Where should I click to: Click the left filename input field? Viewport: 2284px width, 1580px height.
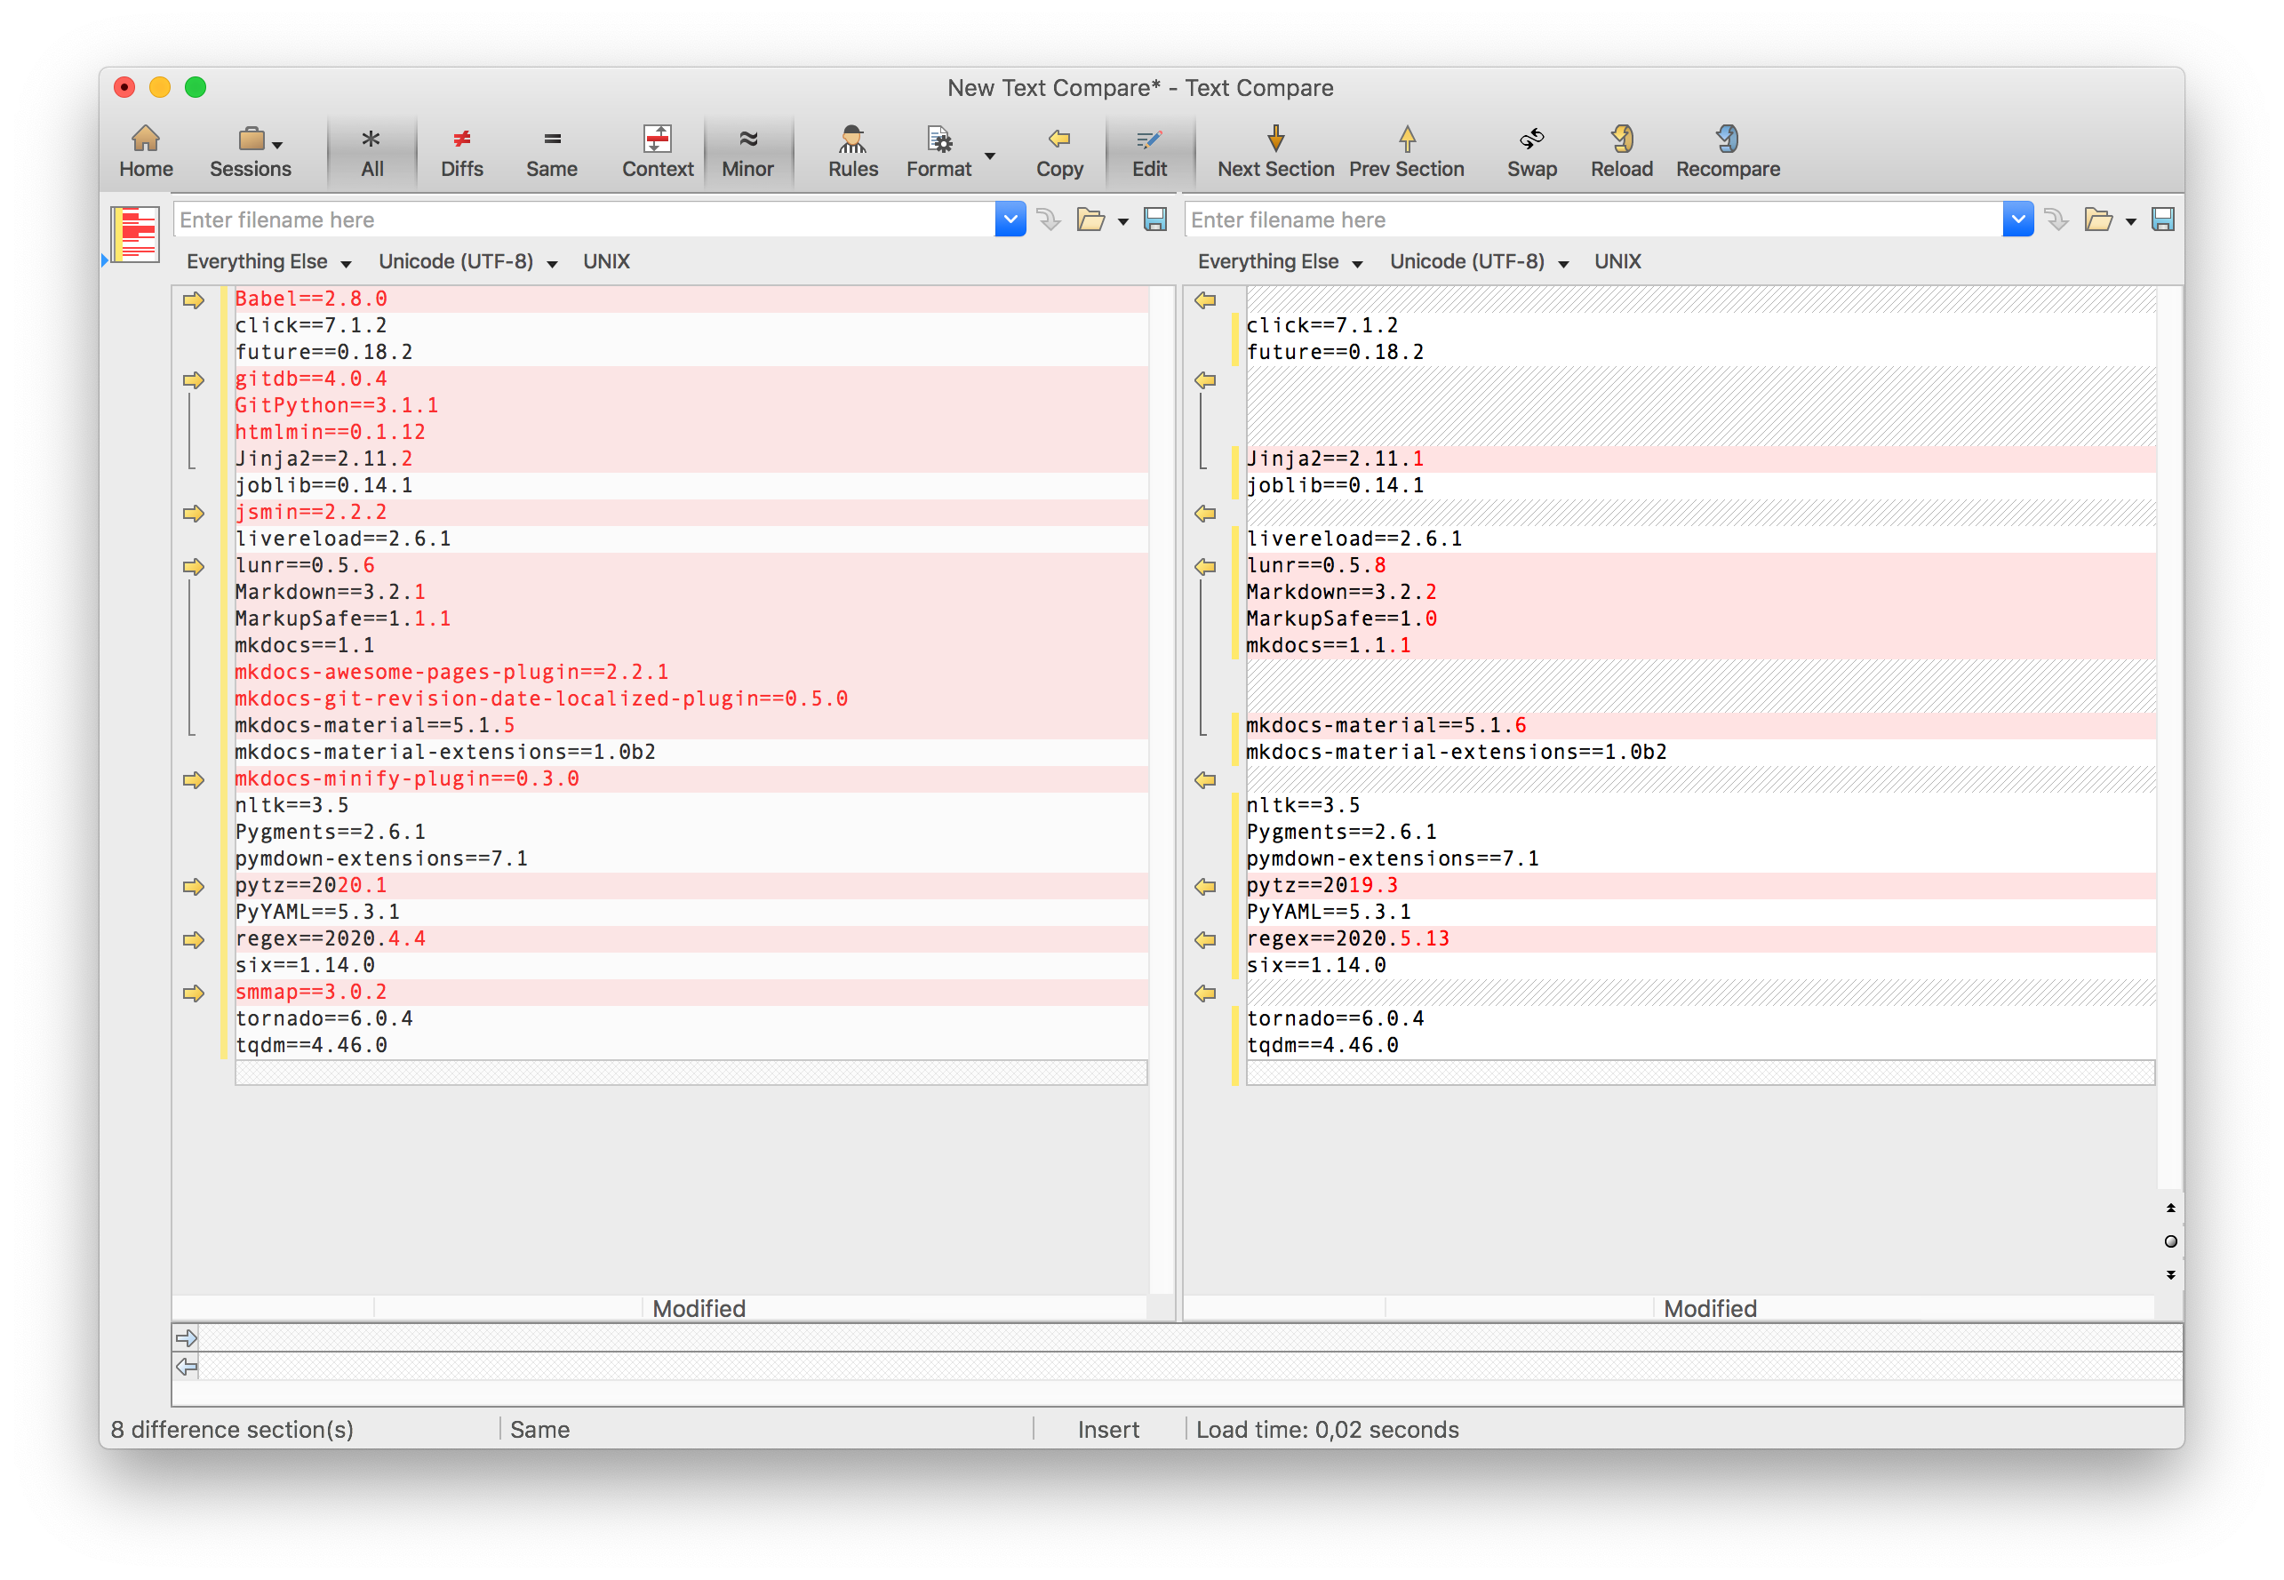584,219
